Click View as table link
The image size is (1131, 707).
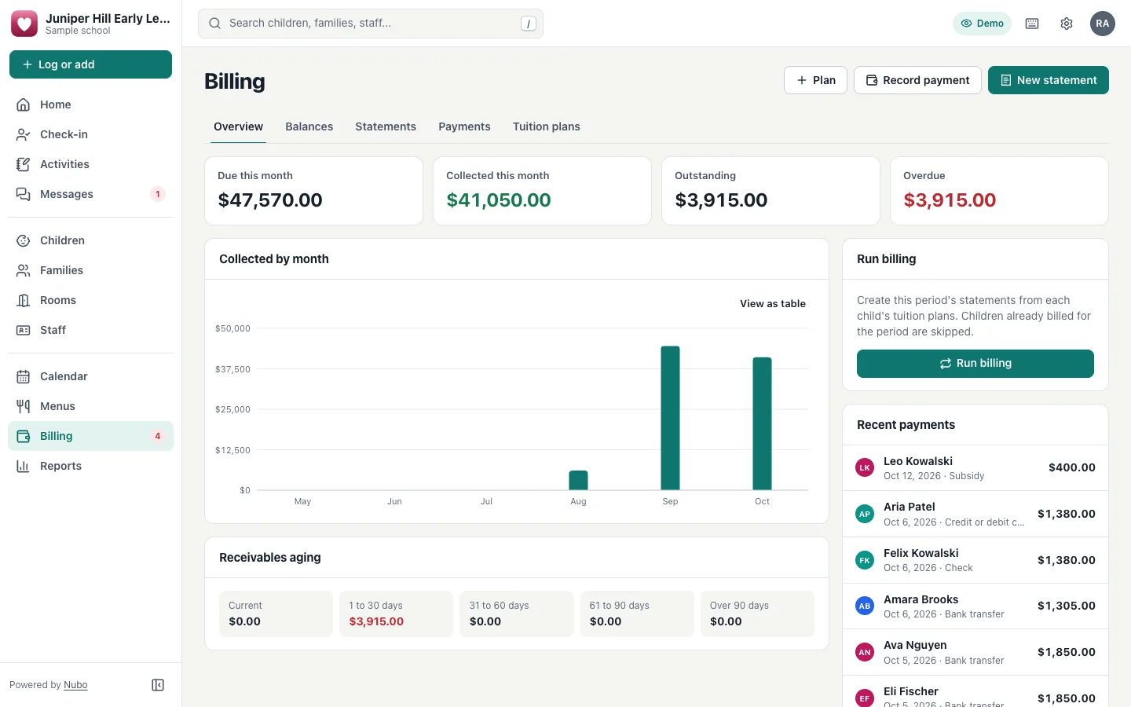pos(773,304)
